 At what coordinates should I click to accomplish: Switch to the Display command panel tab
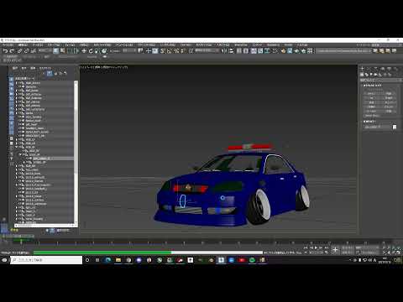(389, 69)
